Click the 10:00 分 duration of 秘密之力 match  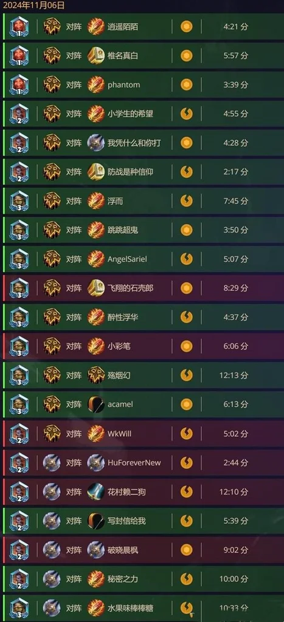click(x=234, y=579)
